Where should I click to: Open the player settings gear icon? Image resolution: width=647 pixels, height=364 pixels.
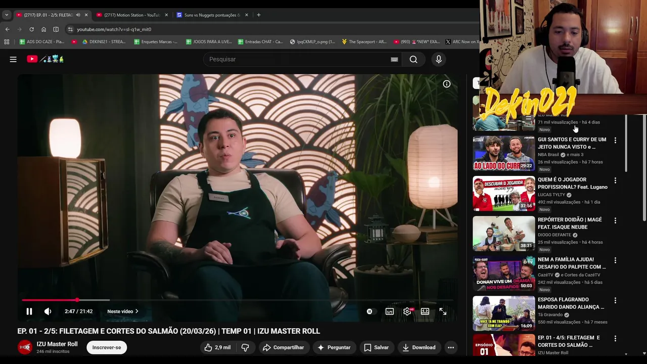pos(407,311)
